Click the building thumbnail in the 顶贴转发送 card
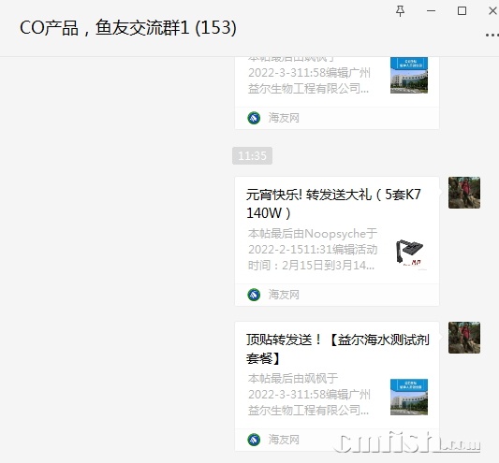This screenshot has height=463, width=499. pyautogui.click(x=409, y=397)
